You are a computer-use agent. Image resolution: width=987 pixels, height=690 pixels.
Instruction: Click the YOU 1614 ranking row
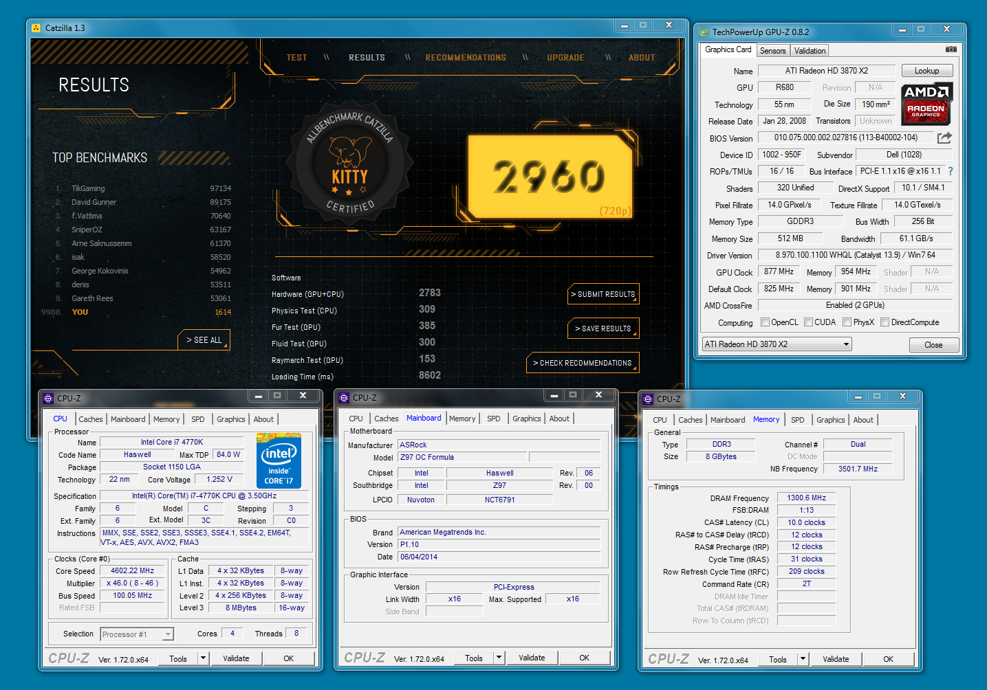(135, 312)
